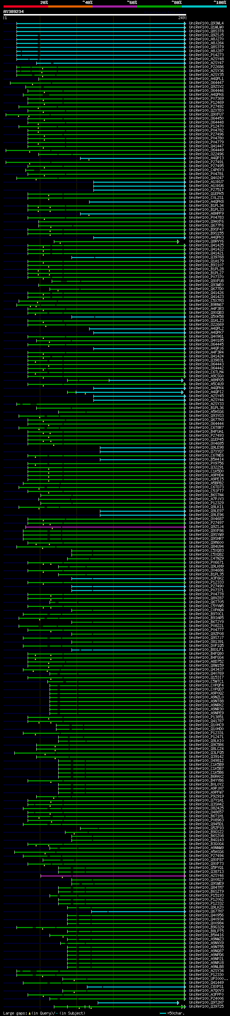Select hit label UniRef100_C8XPS1

coord(206,986)
